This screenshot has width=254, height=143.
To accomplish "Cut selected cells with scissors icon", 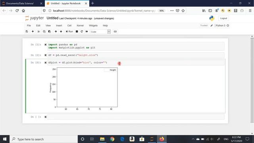I will point(39,31).
